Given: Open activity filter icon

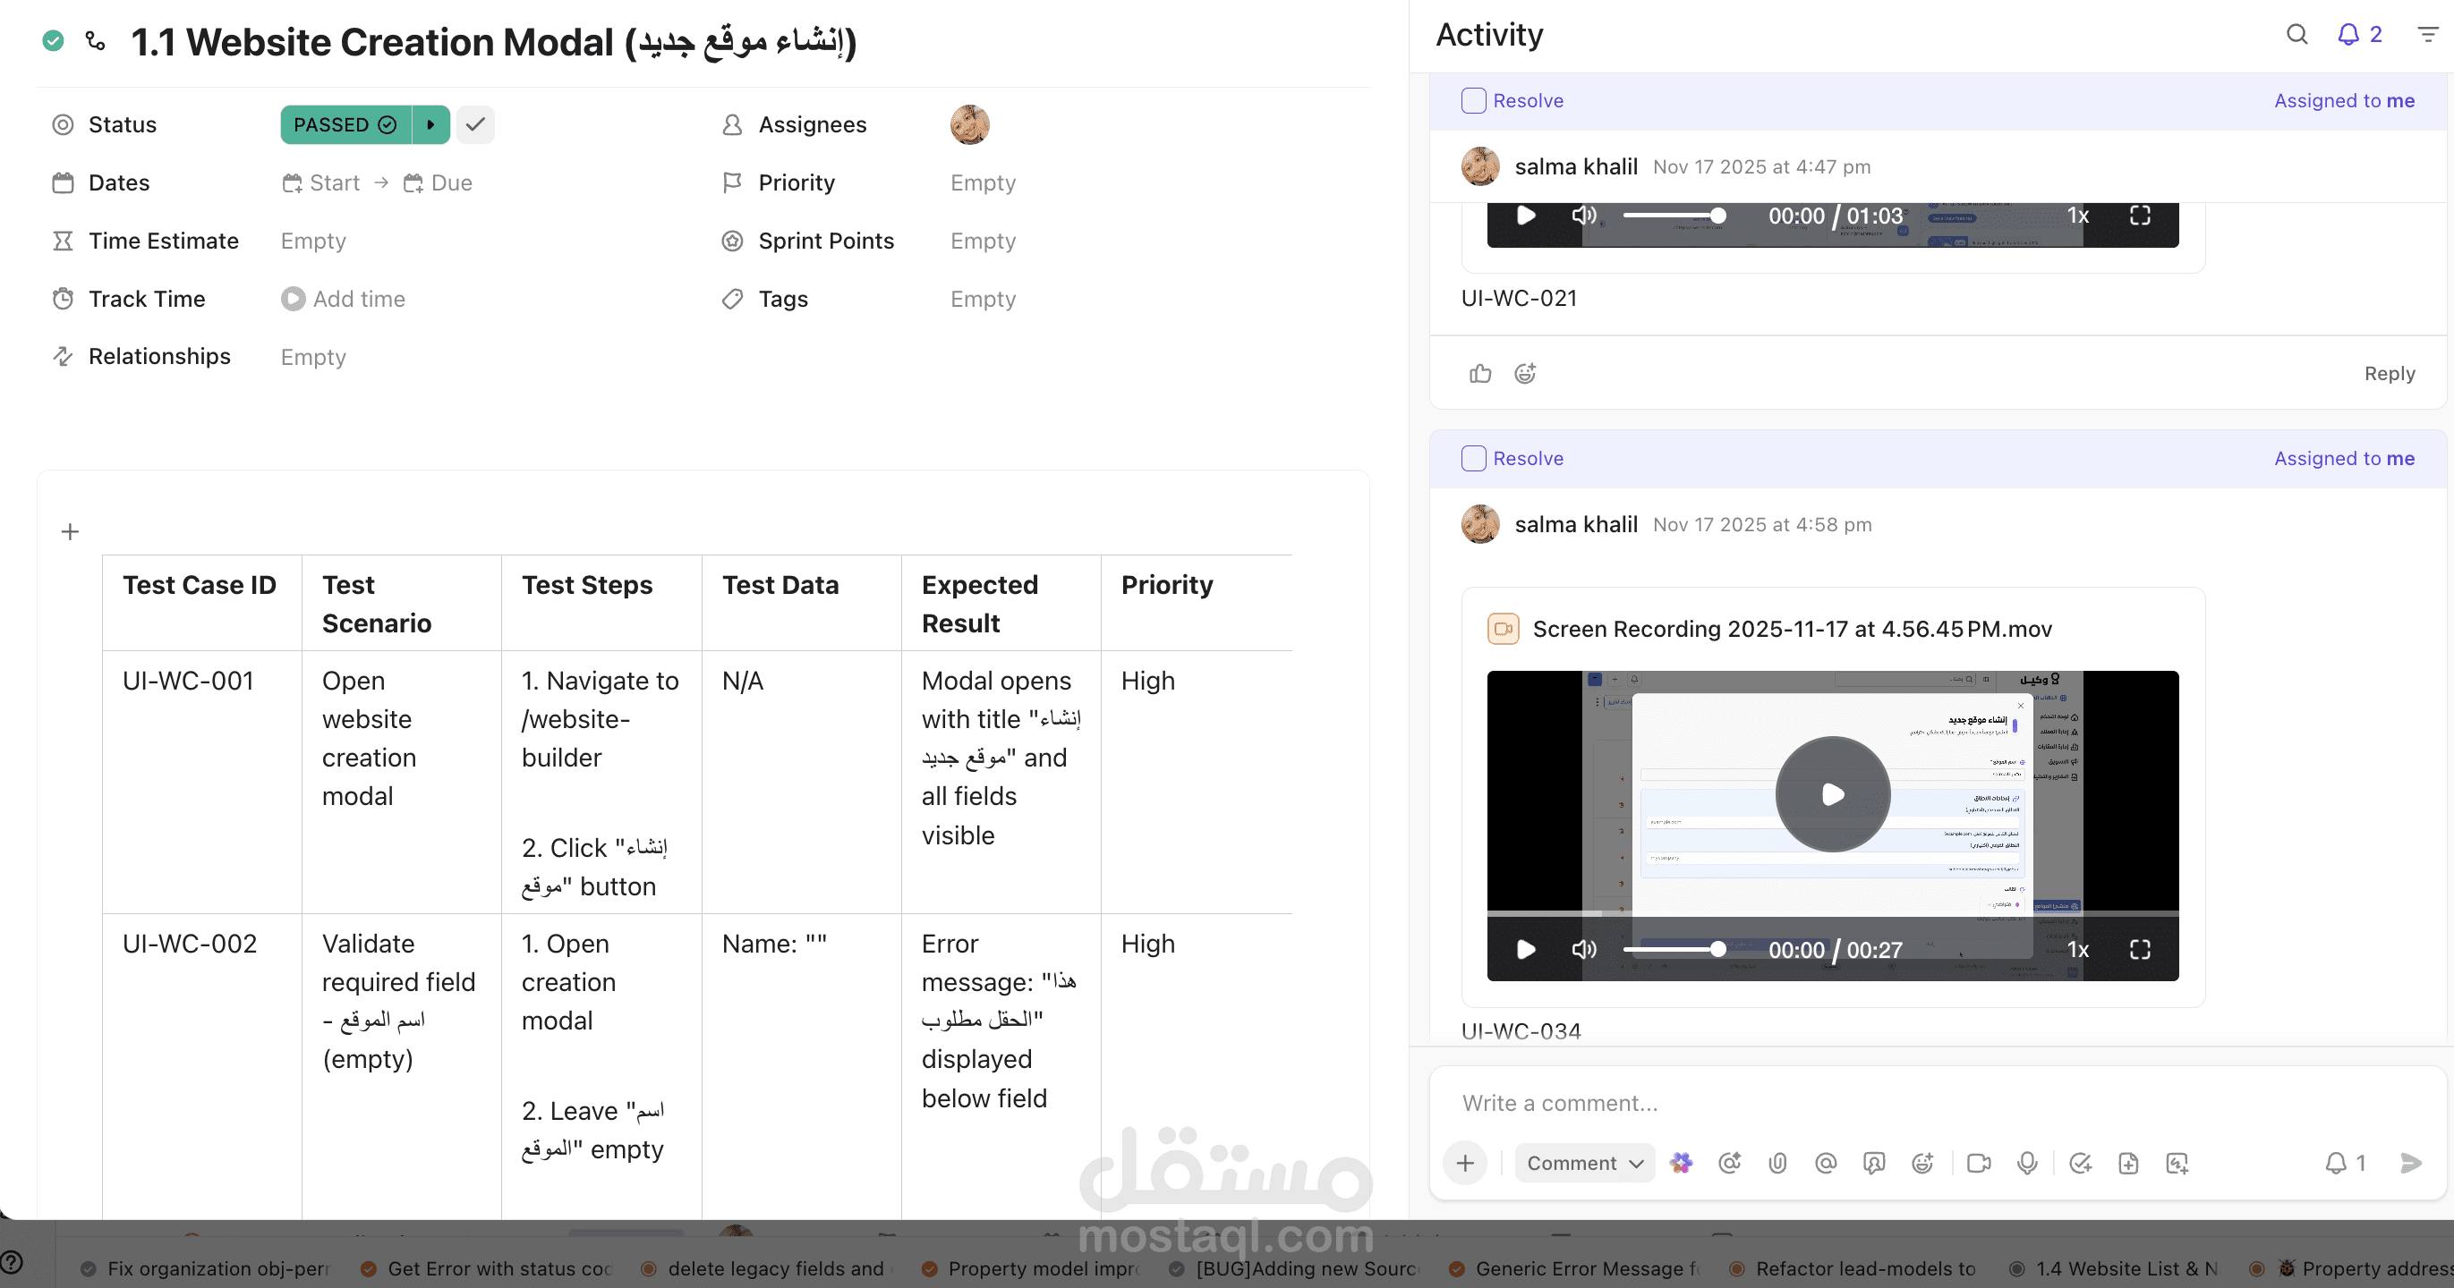Looking at the screenshot, I should coord(2426,35).
